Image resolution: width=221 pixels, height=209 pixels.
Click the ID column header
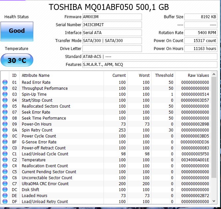click(x=14, y=76)
